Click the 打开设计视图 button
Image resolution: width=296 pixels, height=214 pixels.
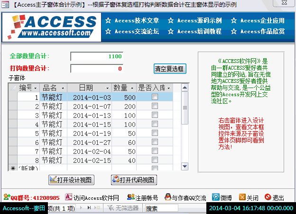pyautogui.click(x=71, y=180)
